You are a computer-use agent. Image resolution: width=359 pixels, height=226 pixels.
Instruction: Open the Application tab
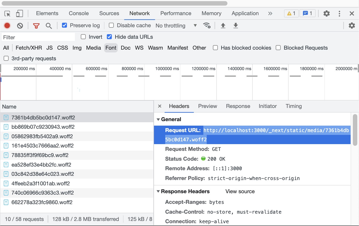point(245,13)
